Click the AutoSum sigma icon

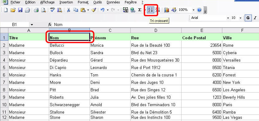(140, 10)
